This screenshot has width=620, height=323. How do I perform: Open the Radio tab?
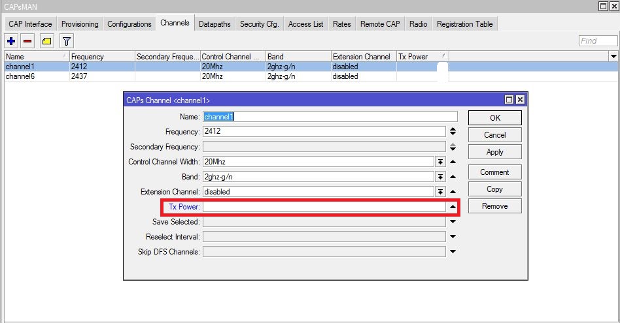coord(419,24)
